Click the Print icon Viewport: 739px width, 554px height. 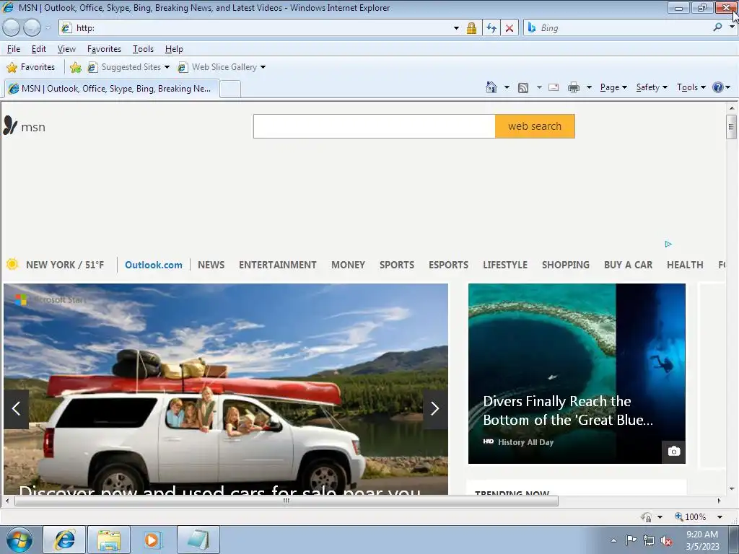[x=574, y=87]
